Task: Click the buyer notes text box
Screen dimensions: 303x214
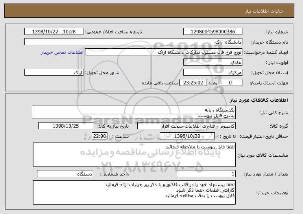Action: 134,192
